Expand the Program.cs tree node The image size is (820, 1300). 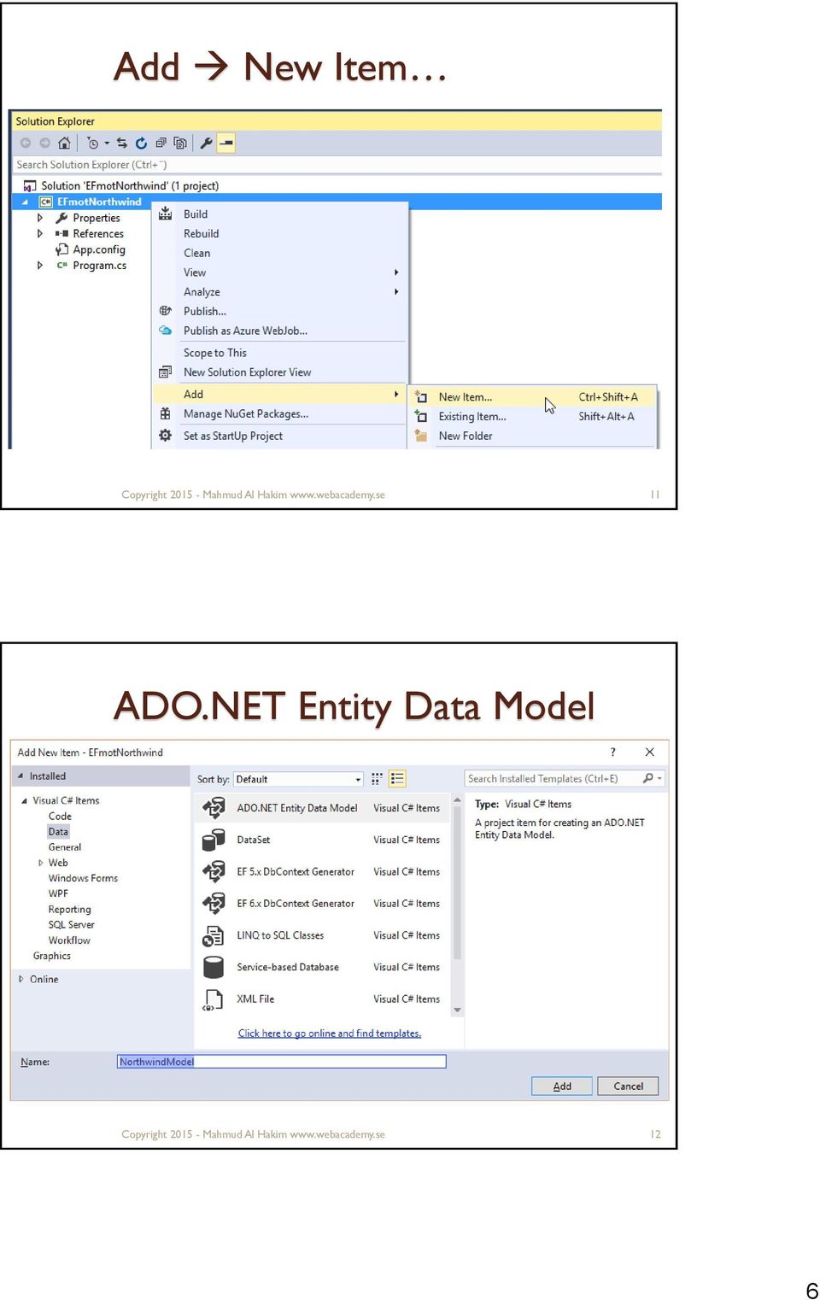39,266
